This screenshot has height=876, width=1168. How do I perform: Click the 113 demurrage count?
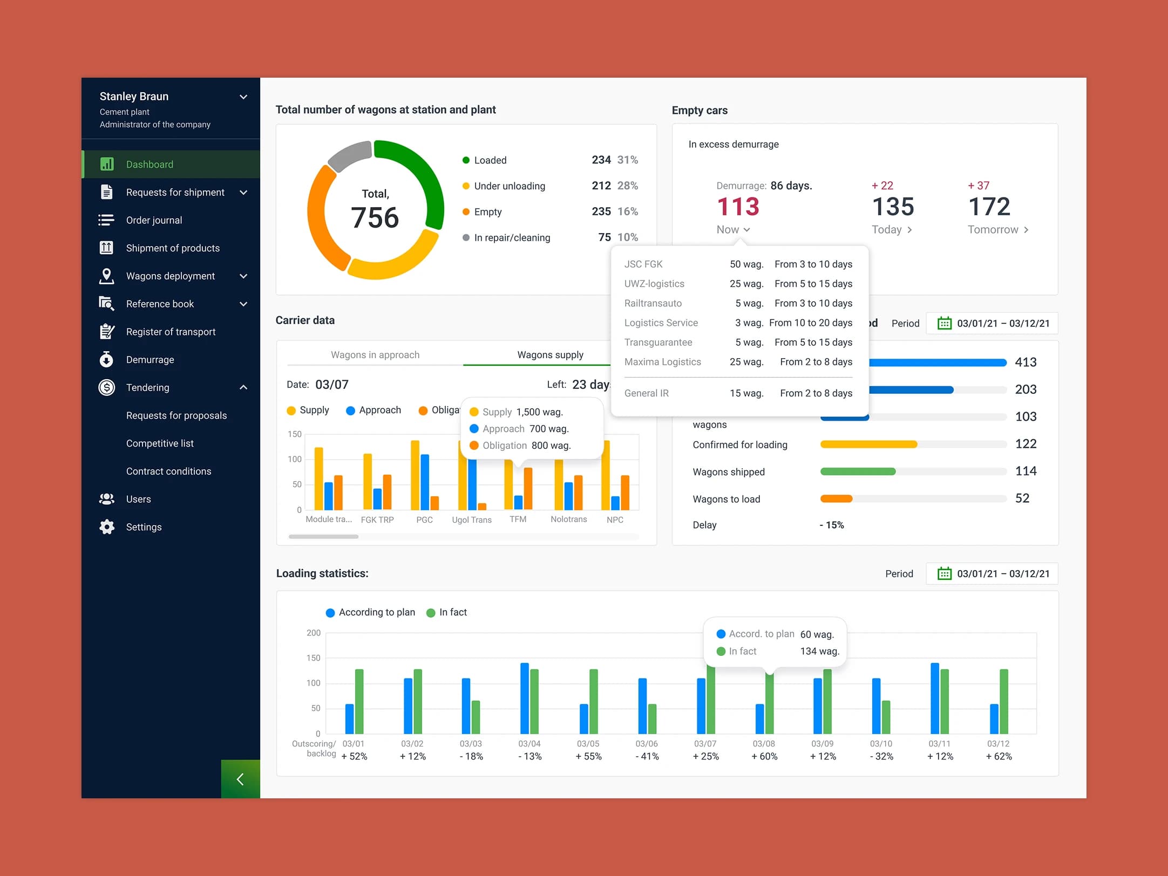point(738,207)
